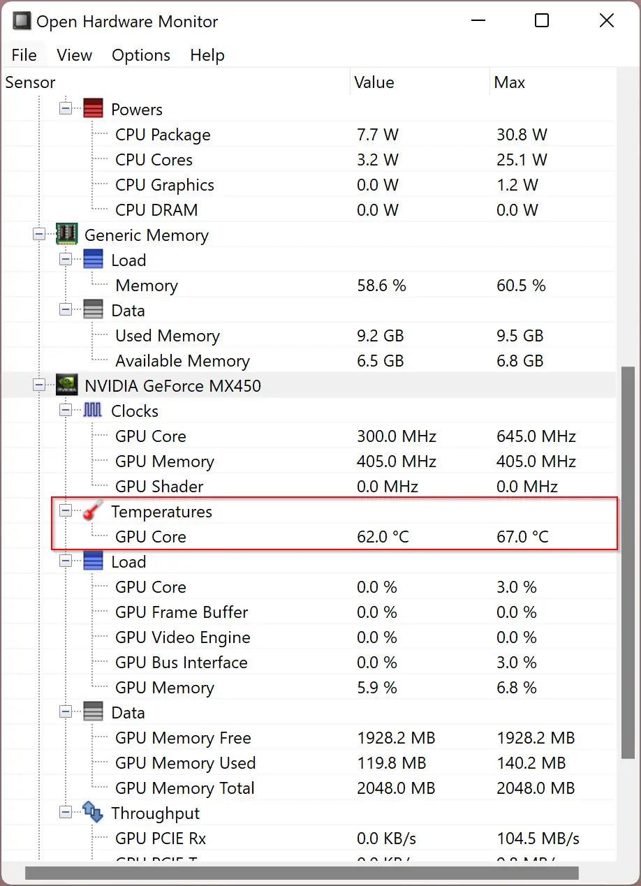
Task: Click the Open Hardware Monitor title icon
Action: point(22,21)
